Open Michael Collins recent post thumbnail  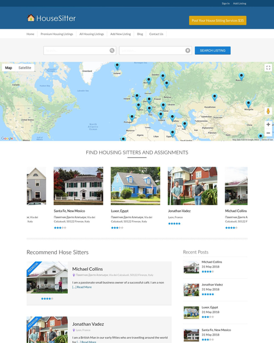tap(191, 267)
